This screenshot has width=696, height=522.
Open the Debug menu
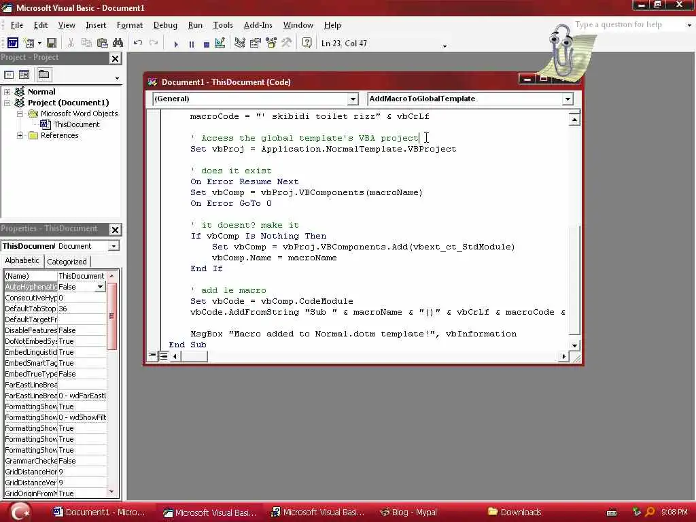(x=165, y=25)
